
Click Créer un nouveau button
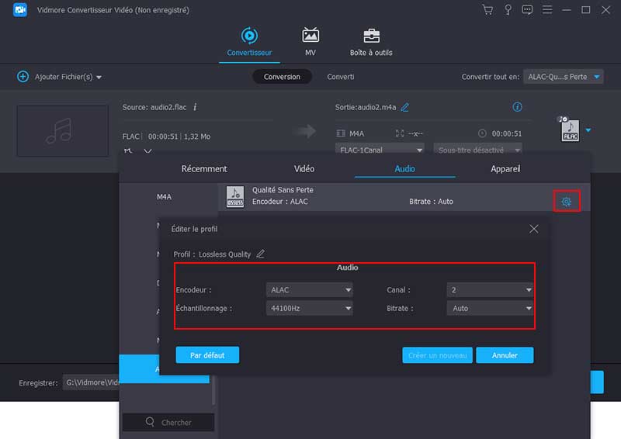coord(438,355)
